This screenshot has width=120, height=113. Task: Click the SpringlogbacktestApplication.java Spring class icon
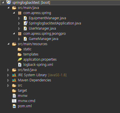point(25,23)
